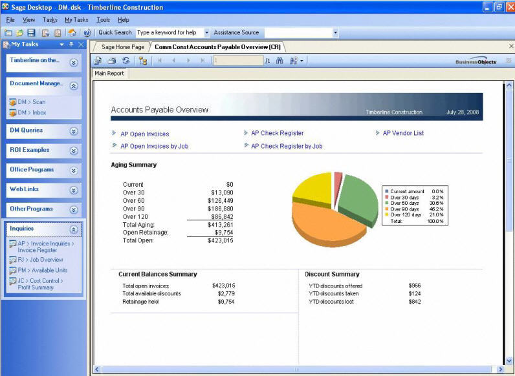
Task: Click the Export report icon
Action: 98,61
